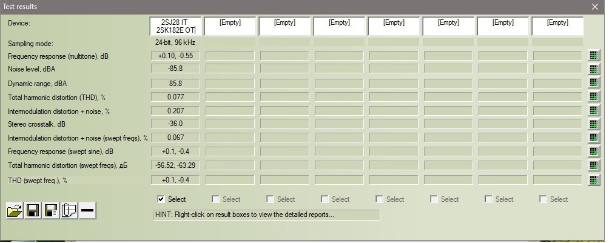Toggle the Select checkbox under the third device slot
Image resolution: width=612 pixels, height=243 pixels.
pyautogui.click(x=270, y=199)
